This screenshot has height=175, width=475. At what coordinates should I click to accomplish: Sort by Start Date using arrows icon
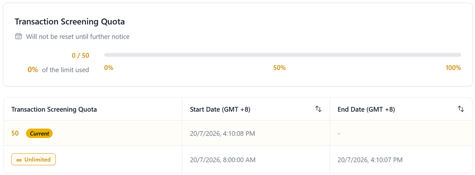click(x=318, y=109)
